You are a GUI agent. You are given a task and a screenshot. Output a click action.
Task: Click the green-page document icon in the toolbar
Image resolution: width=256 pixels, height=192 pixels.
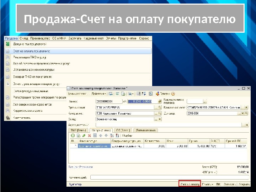123,94
